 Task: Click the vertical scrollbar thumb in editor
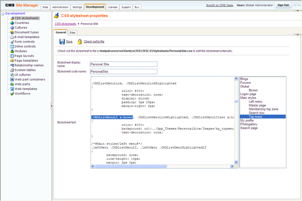(x=236, y=102)
